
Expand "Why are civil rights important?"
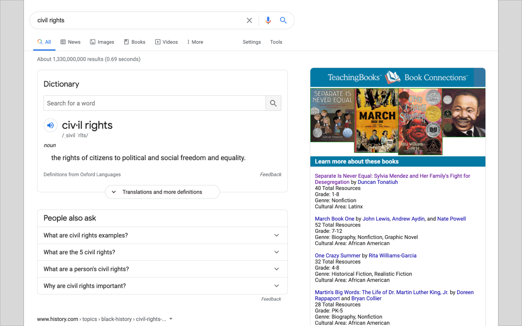tap(162, 286)
